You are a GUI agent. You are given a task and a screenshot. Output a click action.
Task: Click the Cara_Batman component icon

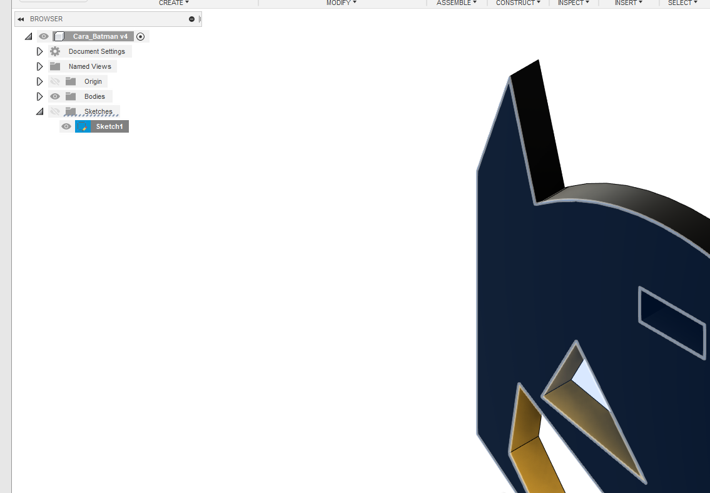[59, 36]
